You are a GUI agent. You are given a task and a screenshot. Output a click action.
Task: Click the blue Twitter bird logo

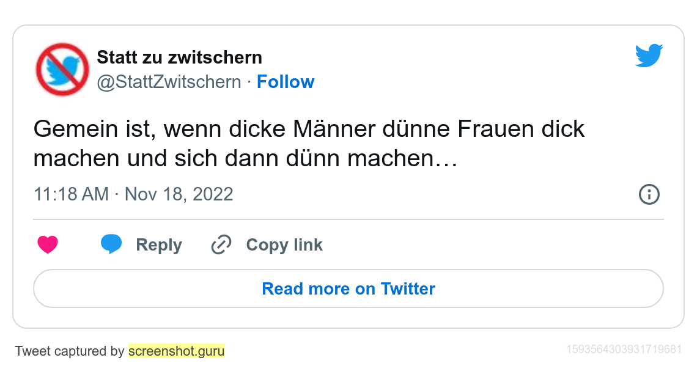[649, 56]
